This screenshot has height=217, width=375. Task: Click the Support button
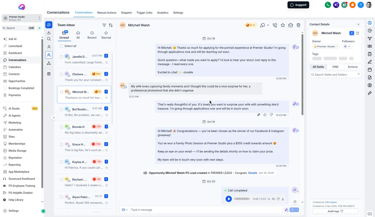pyautogui.click(x=298, y=5)
